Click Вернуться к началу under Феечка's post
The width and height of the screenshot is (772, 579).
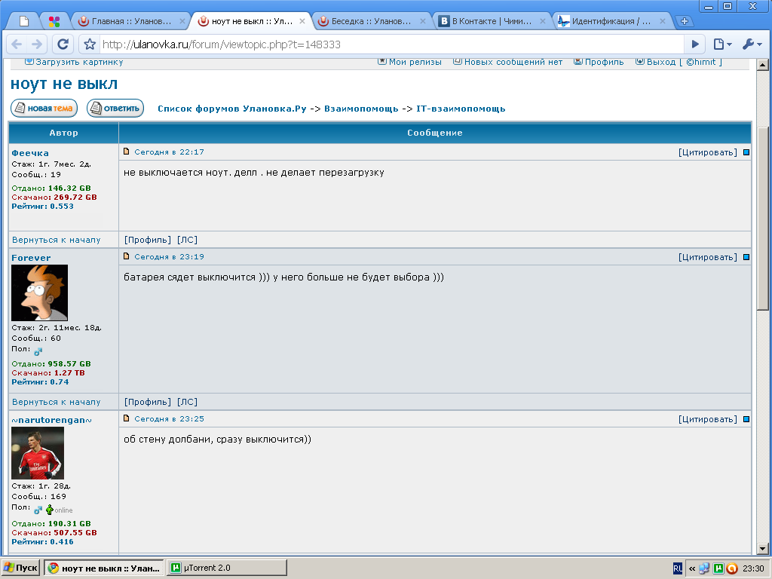coord(56,240)
